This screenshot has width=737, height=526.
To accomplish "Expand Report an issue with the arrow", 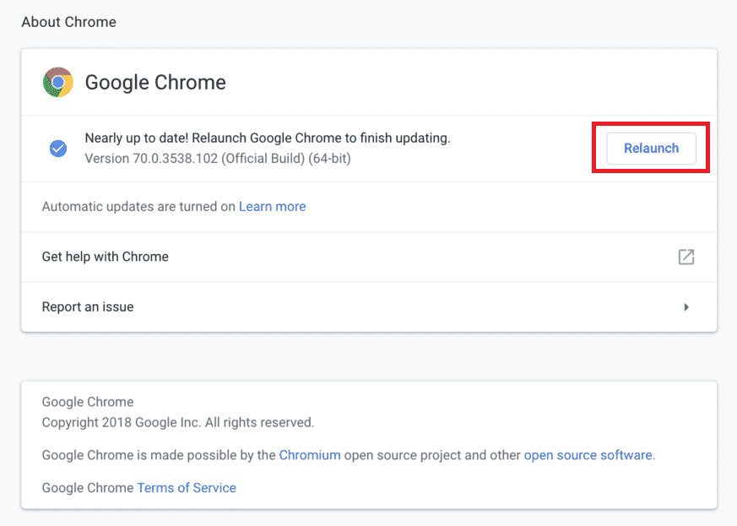I will (686, 307).
